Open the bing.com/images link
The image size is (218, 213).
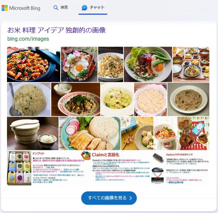pos(28,39)
